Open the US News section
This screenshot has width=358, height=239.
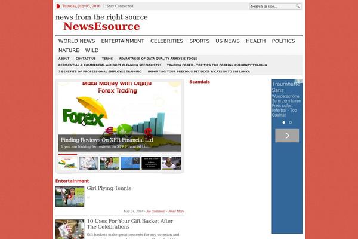228,41
